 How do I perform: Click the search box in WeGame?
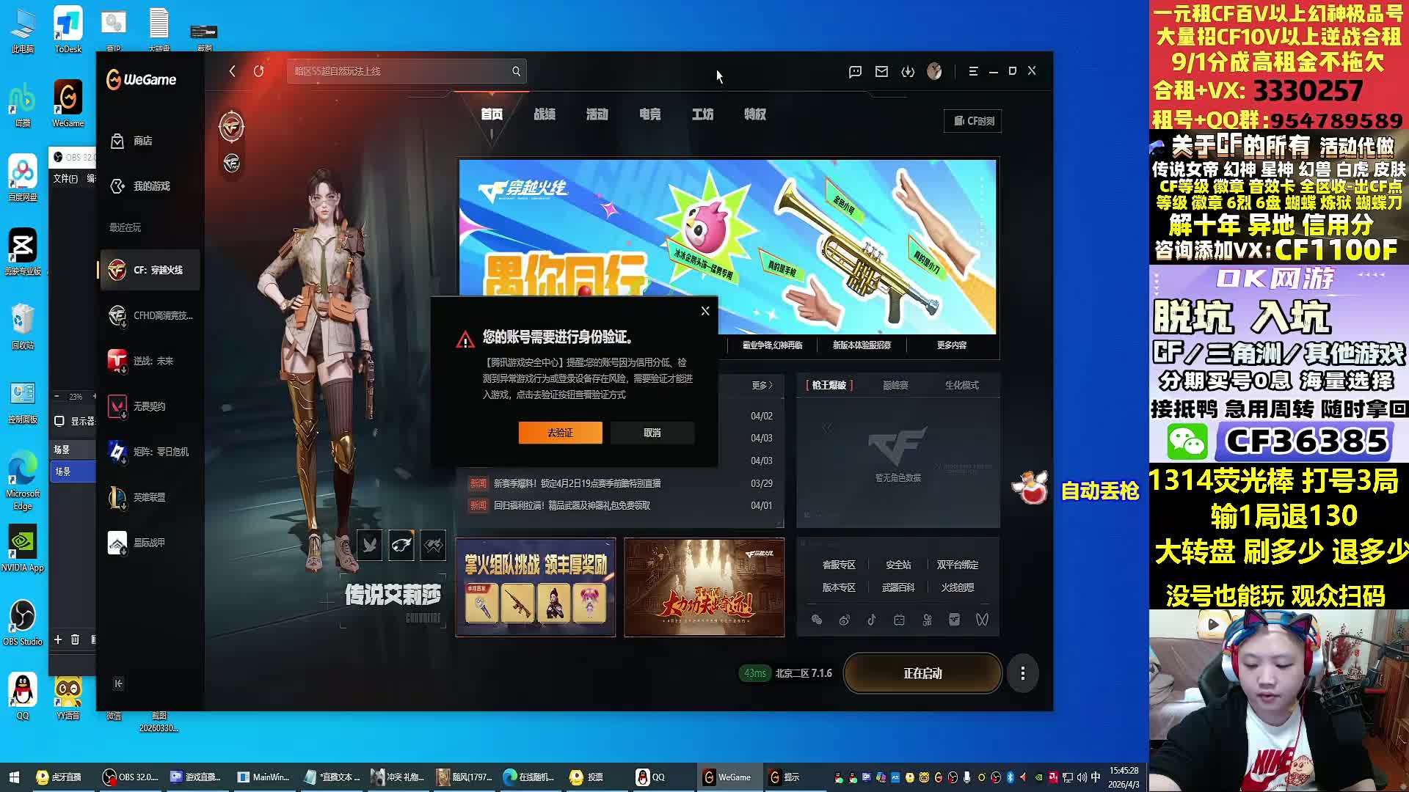pyautogui.click(x=400, y=71)
